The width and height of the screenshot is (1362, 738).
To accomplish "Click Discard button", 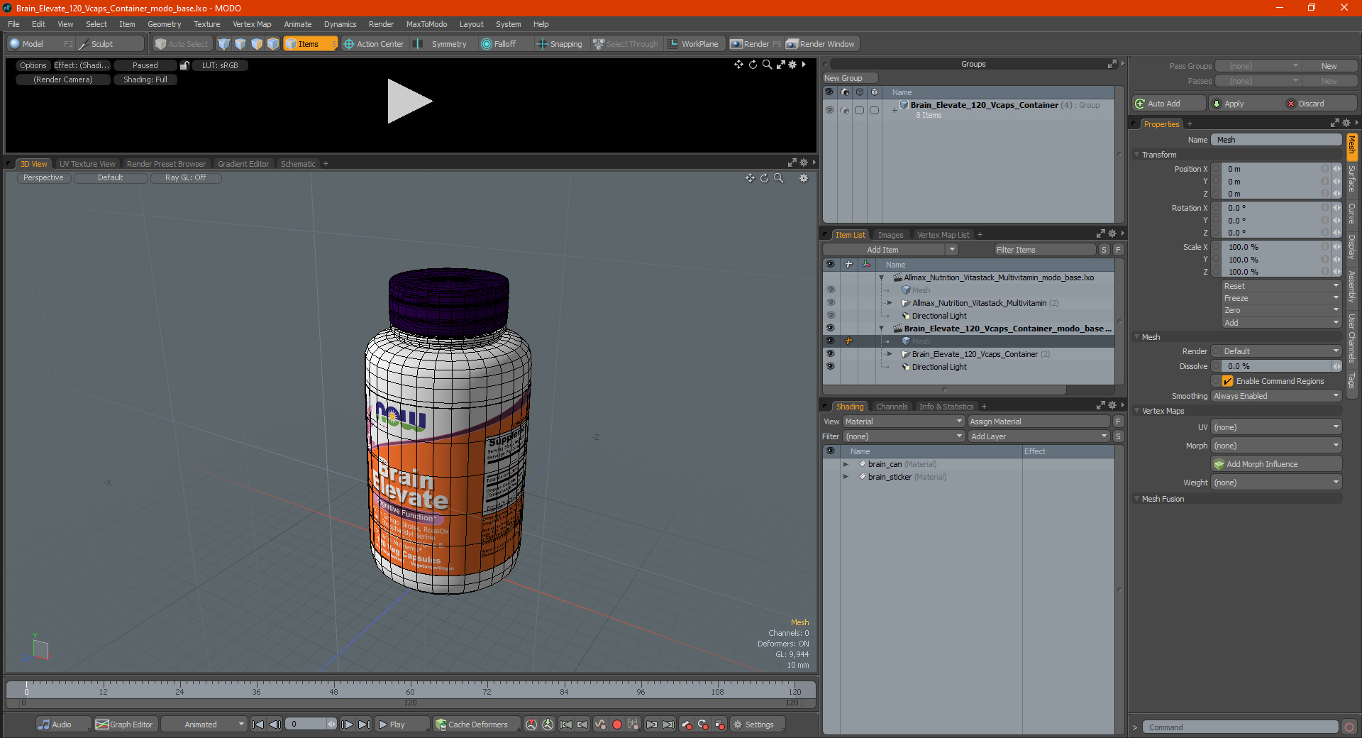I will (x=1321, y=104).
